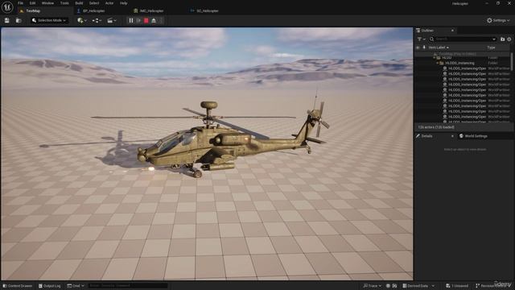This screenshot has height=290, width=515.
Task: Stop the play session with the red square
Action: [x=146, y=20]
